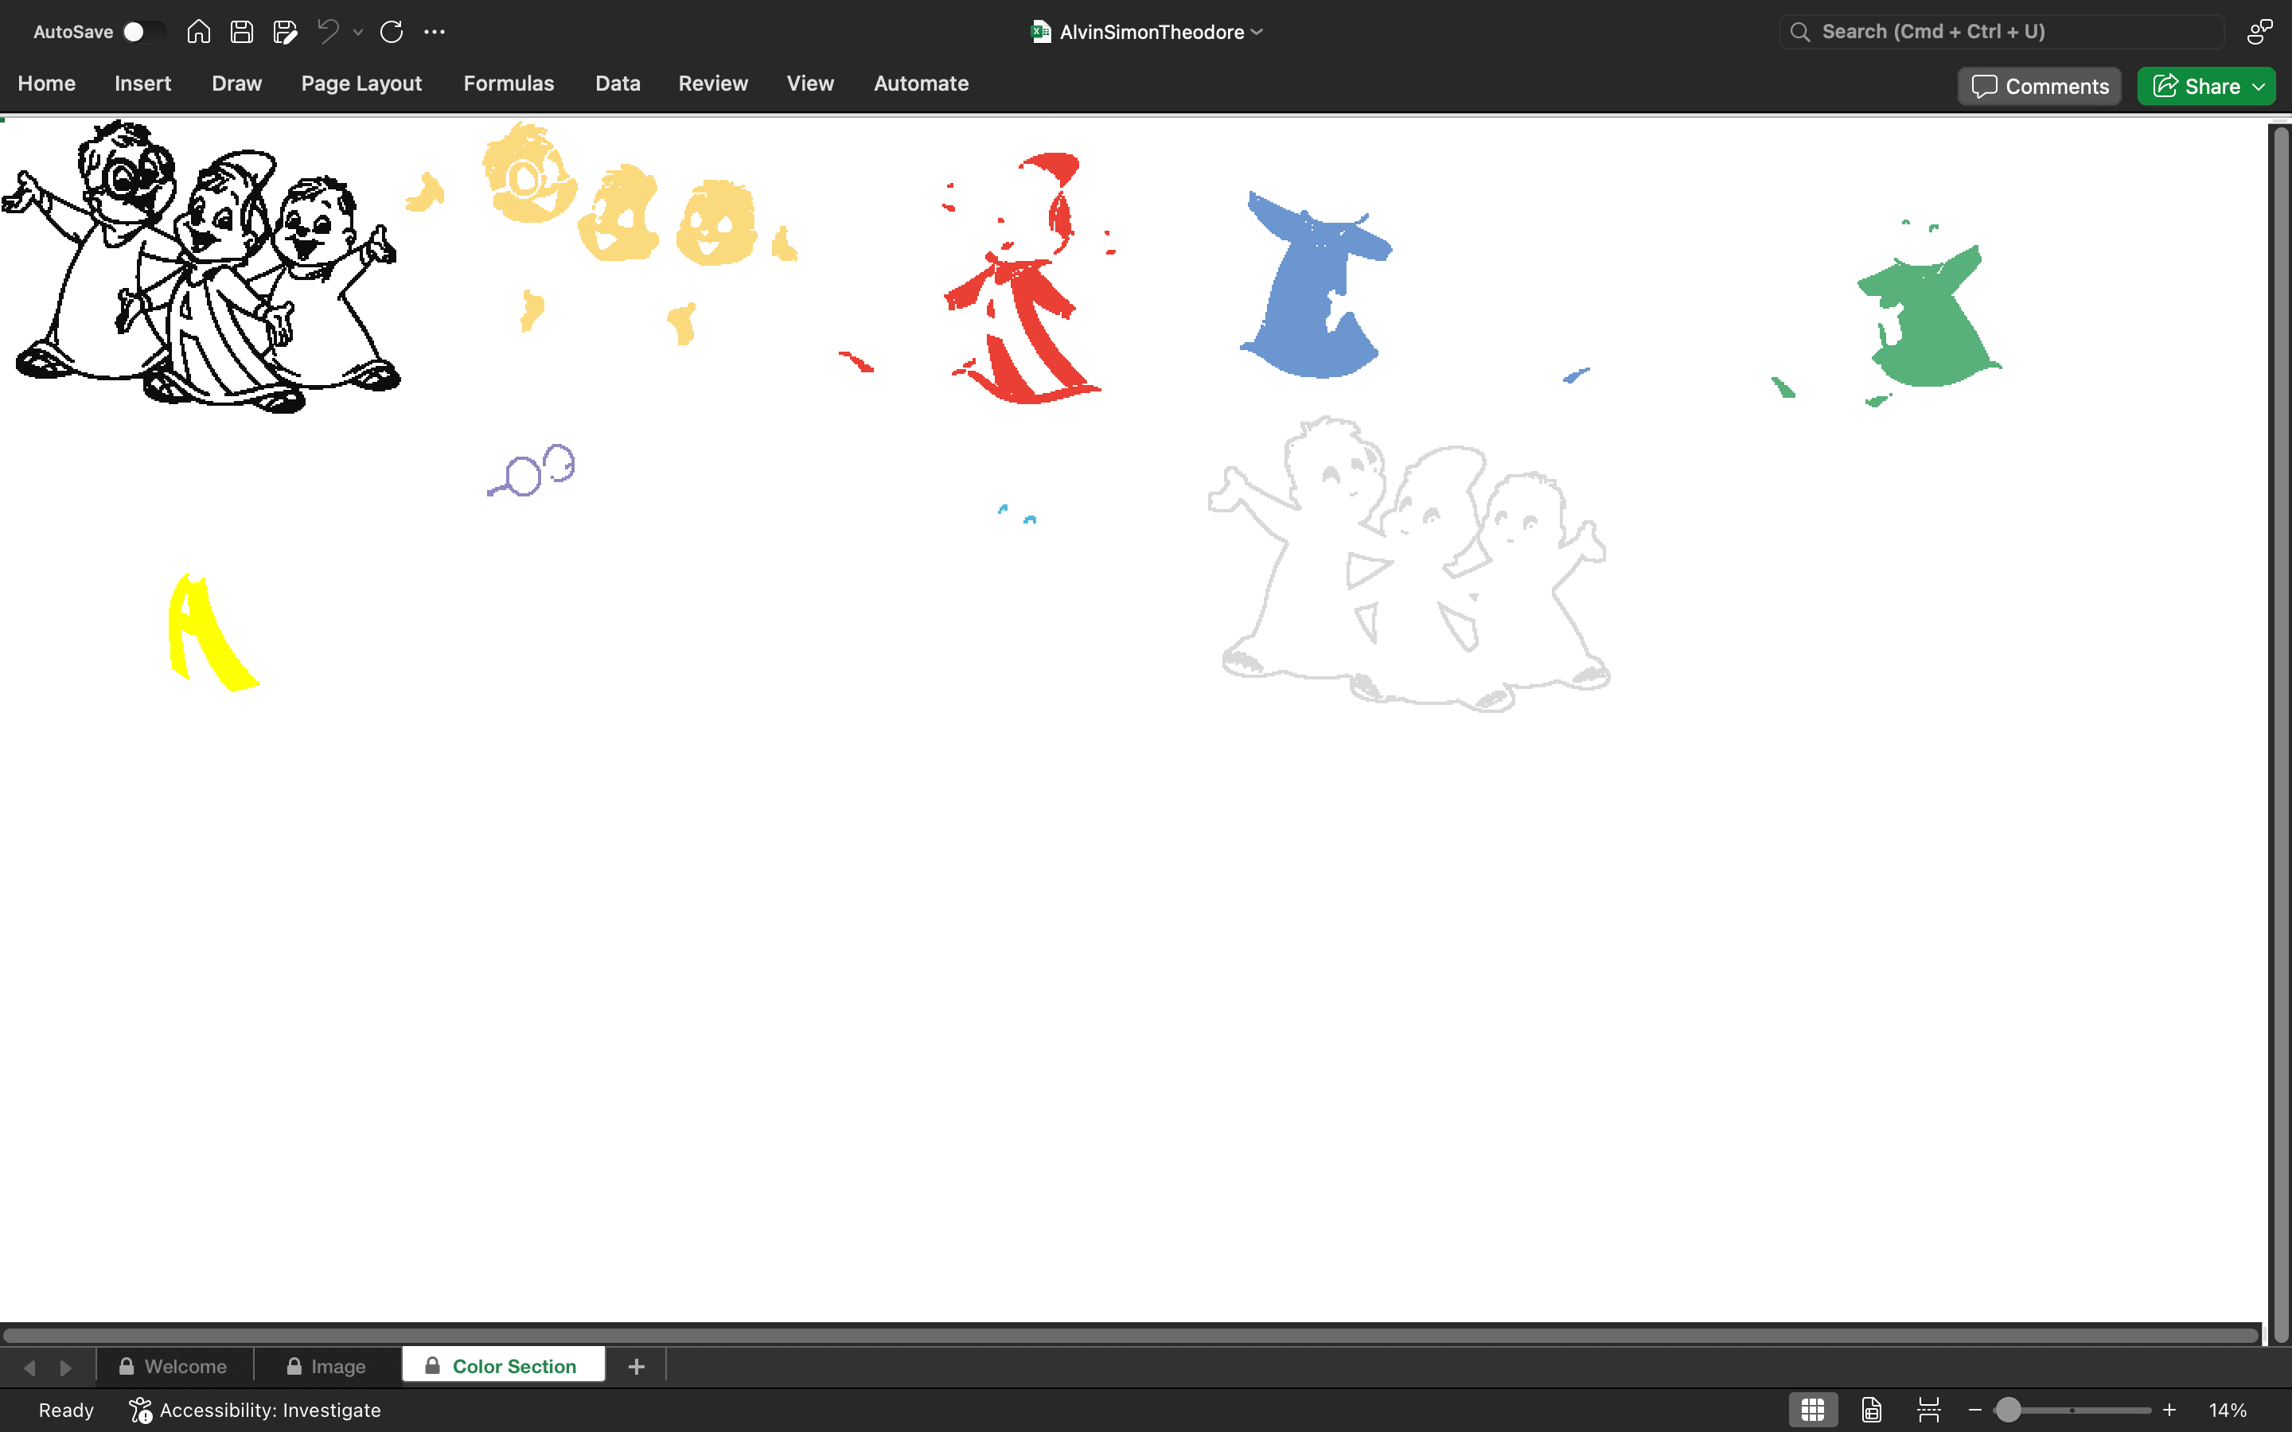Open Accessibility: Investigate status
This screenshot has width=2292, height=1432.
(255, 1409)
